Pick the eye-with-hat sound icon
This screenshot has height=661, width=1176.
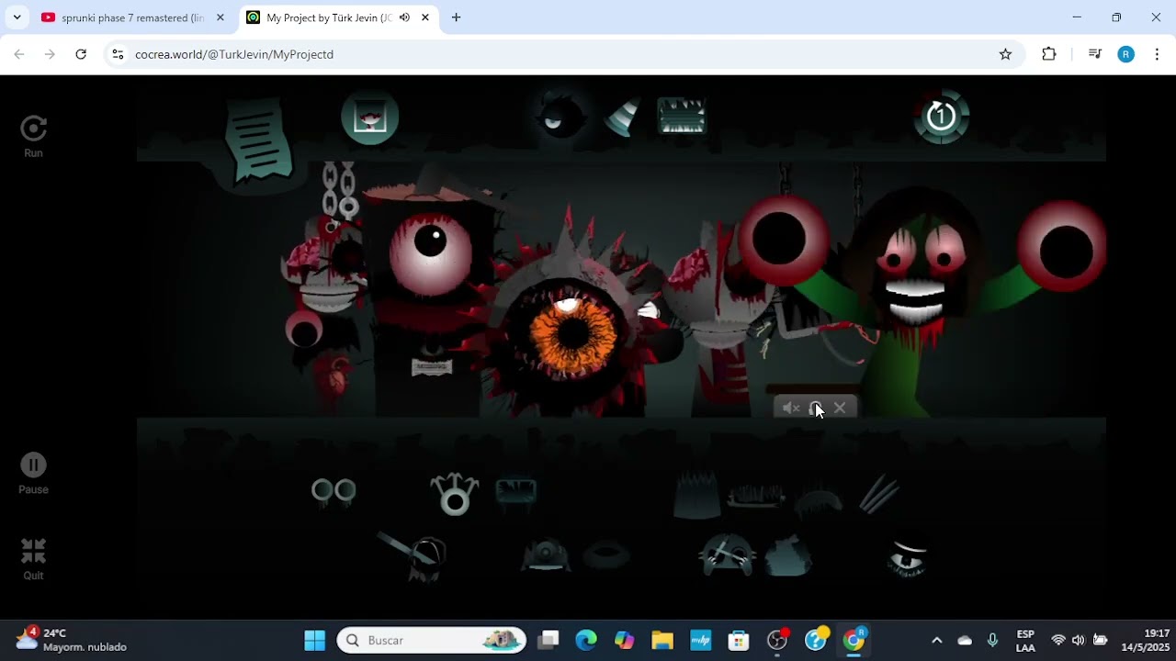[x=908, y=557]
